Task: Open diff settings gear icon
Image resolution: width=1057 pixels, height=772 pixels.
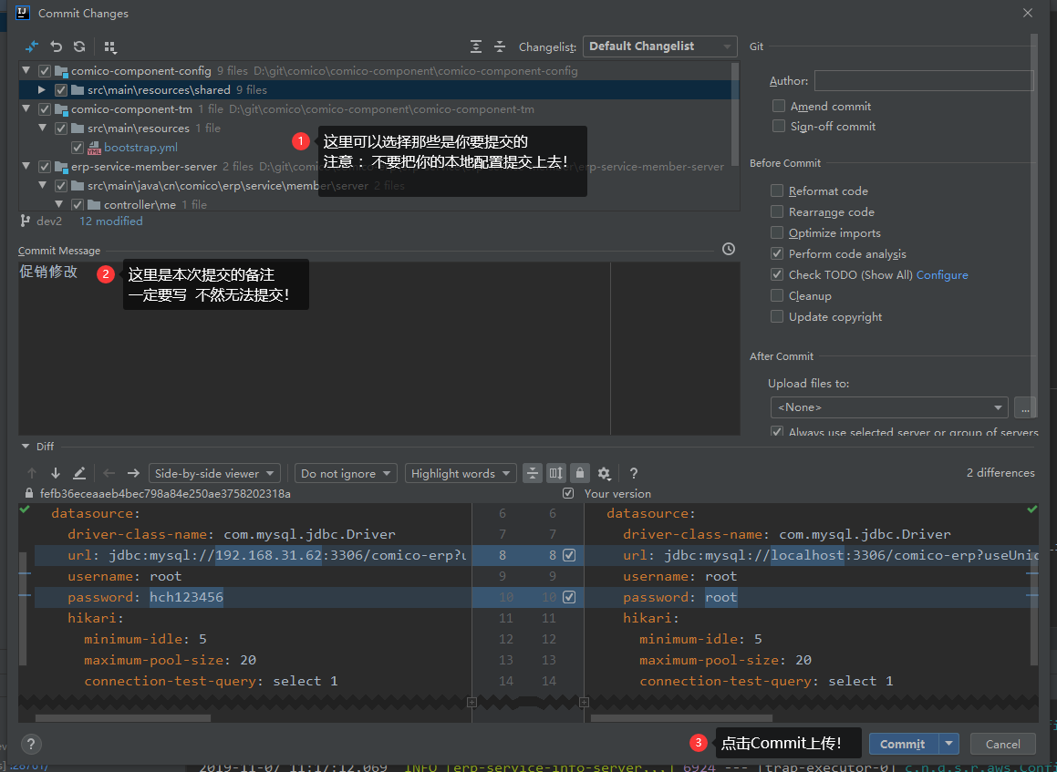Action: (x=604, y=474)
